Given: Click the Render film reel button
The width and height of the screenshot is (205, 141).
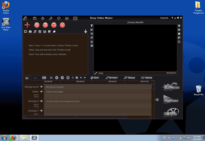Looking at the screenshot, I should 171,112.
